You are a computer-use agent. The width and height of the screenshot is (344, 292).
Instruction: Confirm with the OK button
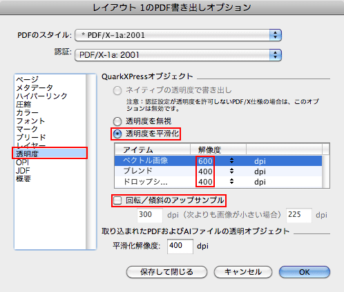(305, 272)
